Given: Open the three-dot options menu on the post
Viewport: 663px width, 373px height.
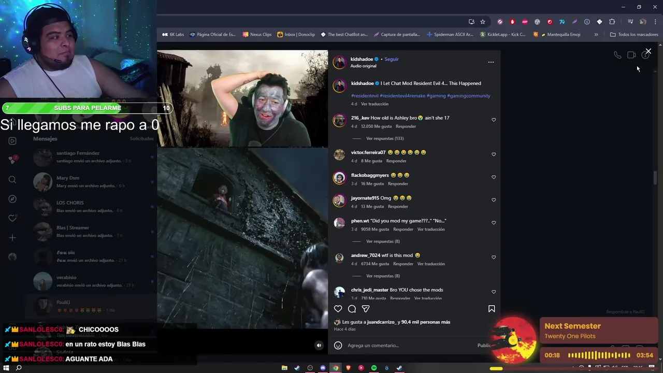Looking at the screenshot, I should (x=491, y=62).
